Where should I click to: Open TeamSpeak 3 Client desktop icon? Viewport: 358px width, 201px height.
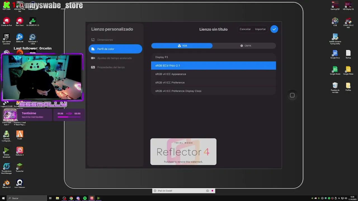(33, 39)
